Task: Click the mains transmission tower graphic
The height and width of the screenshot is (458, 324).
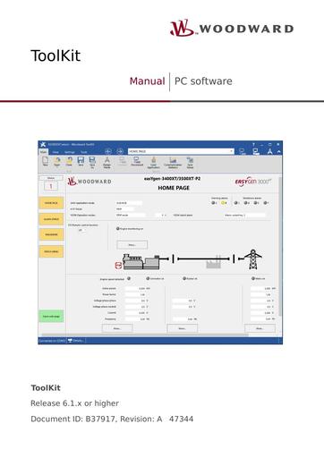Action: 253,259
